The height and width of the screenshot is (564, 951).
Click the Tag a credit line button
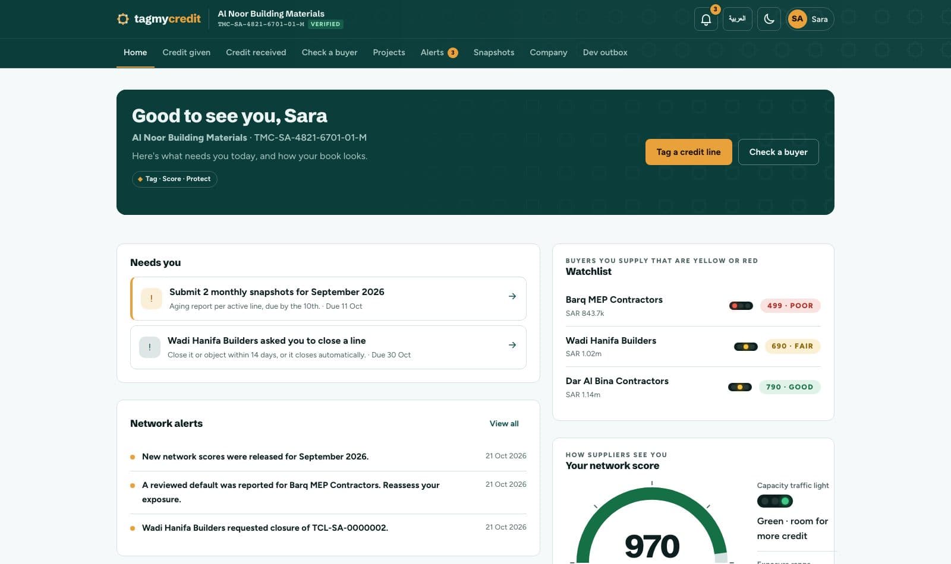point(689,152)
